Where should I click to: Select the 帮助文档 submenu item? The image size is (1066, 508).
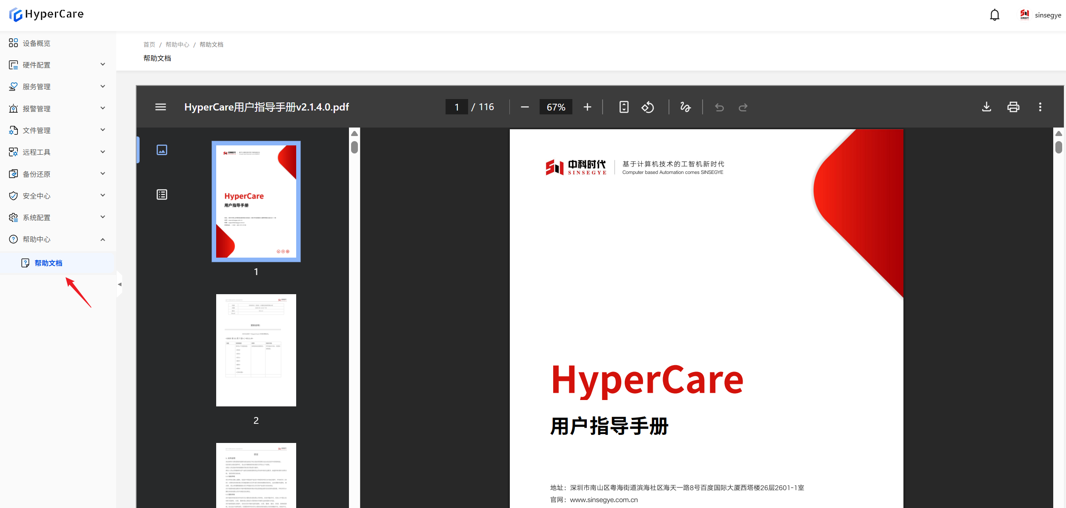(48, 263)
